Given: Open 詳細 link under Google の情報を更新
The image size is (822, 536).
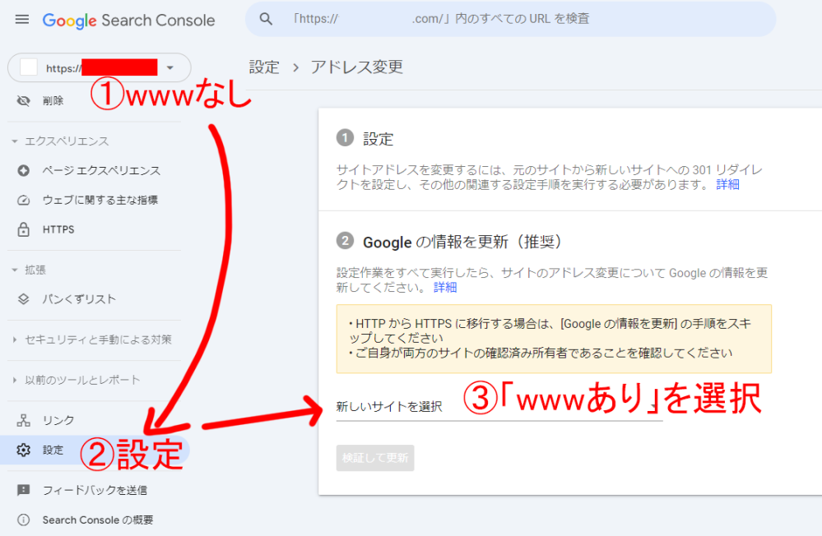Looking at the screenshot, I should click(445, 287).
